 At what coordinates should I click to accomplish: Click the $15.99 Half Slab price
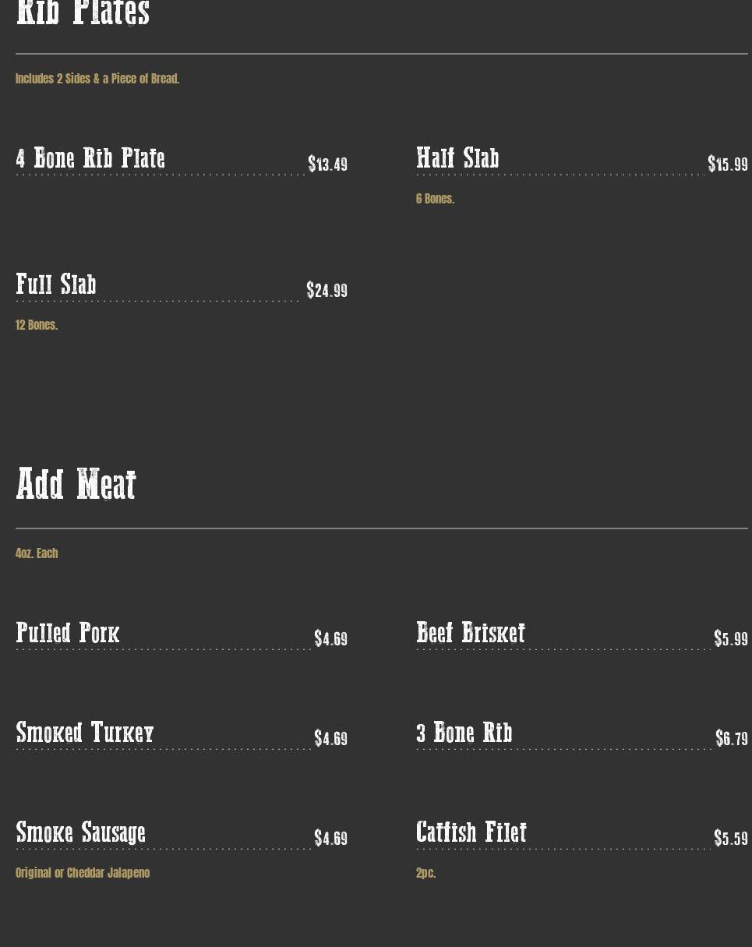point(727,164)
